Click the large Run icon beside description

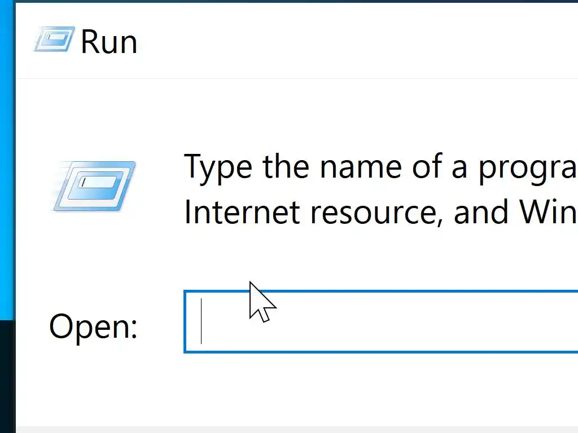pyautogui.click(x=94, y=185)
